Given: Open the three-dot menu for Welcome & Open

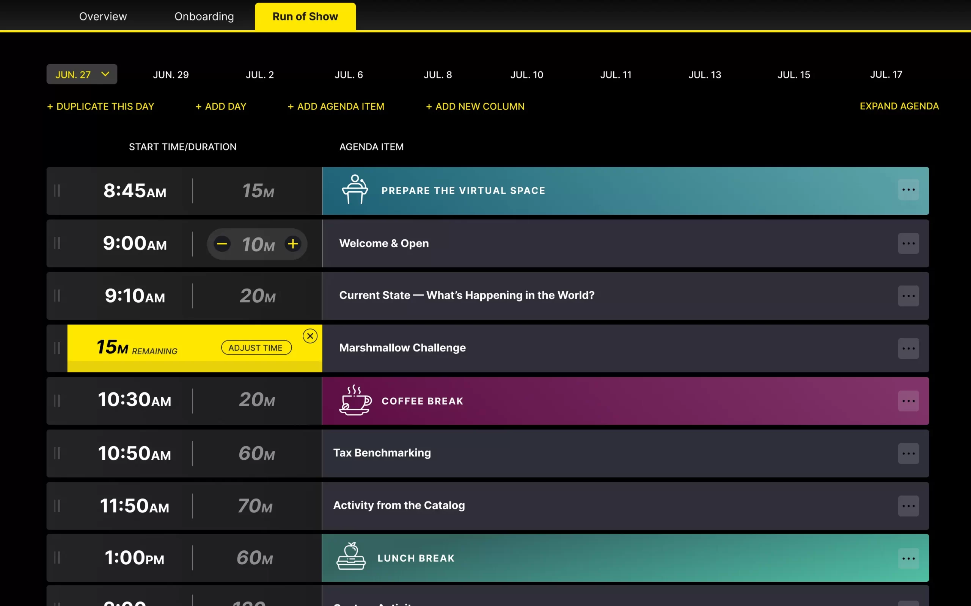Looking at the screenshot, I should click(x=908, y=243).
